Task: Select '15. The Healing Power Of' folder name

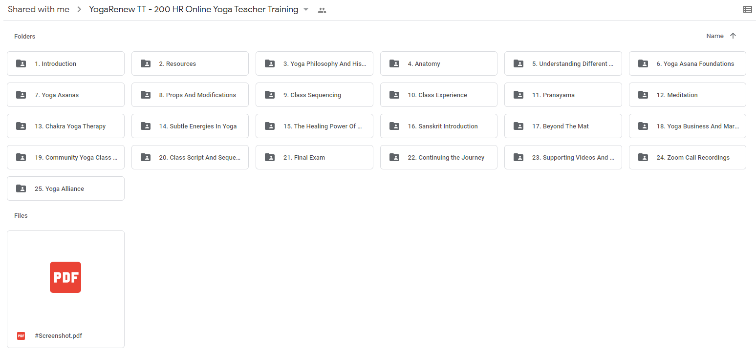Action: pyautogui.click(x=323, y=126)
